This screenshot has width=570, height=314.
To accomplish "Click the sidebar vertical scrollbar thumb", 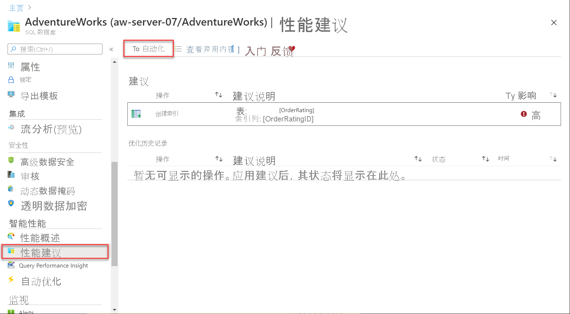I will pos(115,214).
